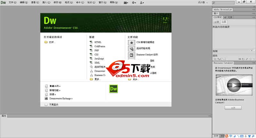The image size is (256, 138).
Task: Click the XML document icon
Action: 91,63
